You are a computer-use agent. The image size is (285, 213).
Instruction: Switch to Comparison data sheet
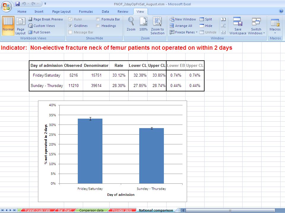click(x=91, y=210)
